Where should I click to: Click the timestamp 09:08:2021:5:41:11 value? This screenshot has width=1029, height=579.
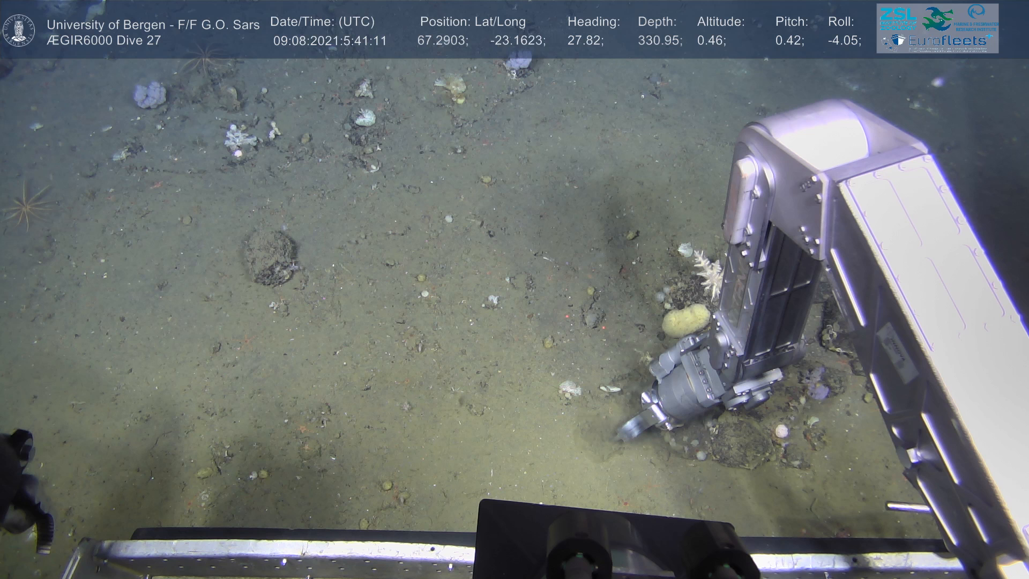point(330,41)
